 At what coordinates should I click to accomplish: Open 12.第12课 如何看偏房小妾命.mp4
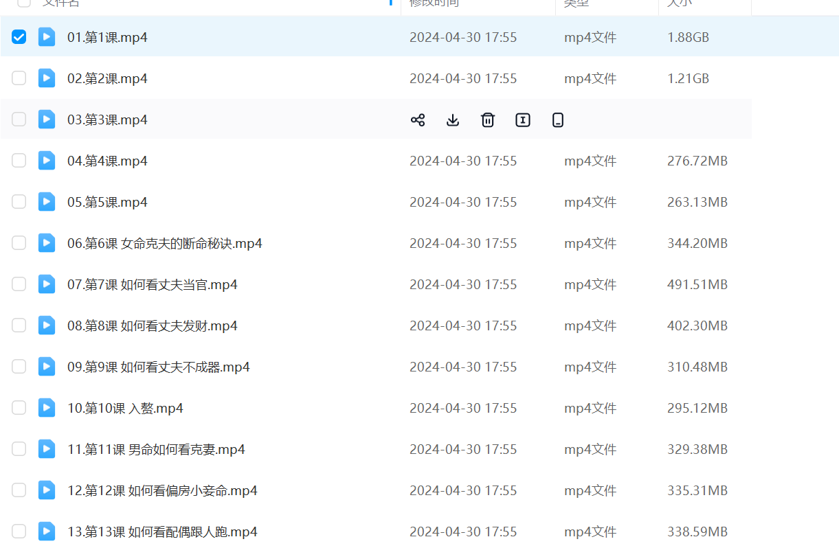[162, 490]
